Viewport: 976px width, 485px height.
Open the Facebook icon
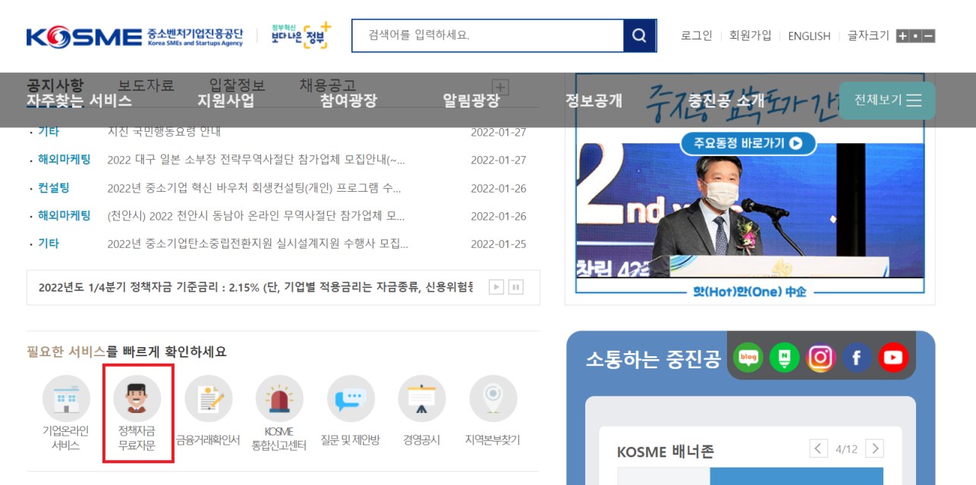point(857,358)
